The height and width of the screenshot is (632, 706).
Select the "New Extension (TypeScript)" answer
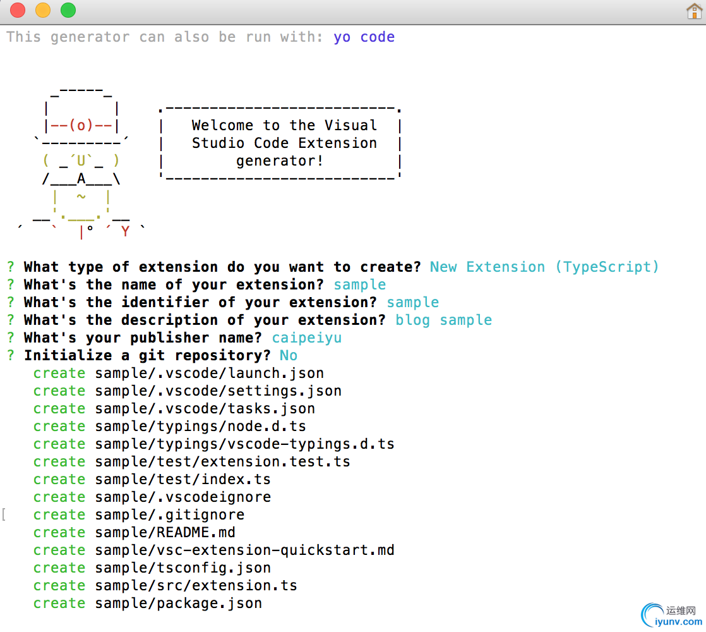click(544, 267)
